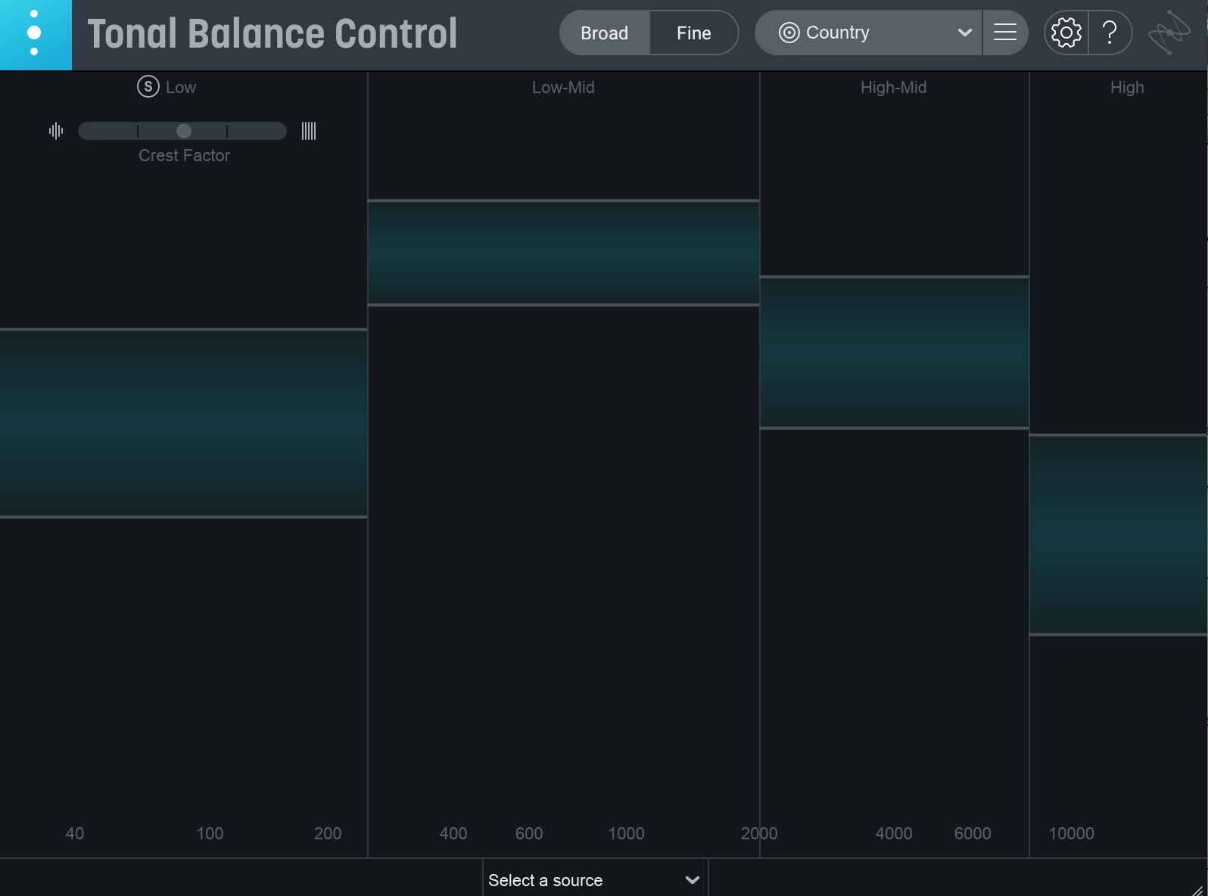Click the High band label

pyautogui.click(x=1127, y=87)
